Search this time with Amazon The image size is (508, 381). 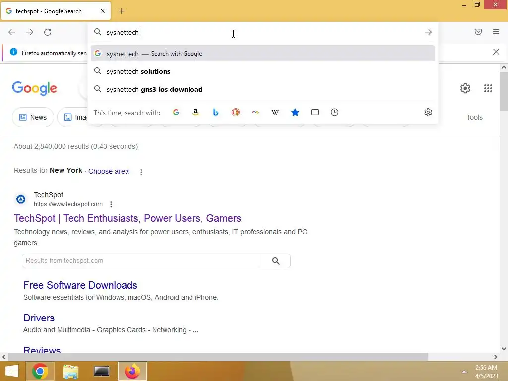coord(195,112)
